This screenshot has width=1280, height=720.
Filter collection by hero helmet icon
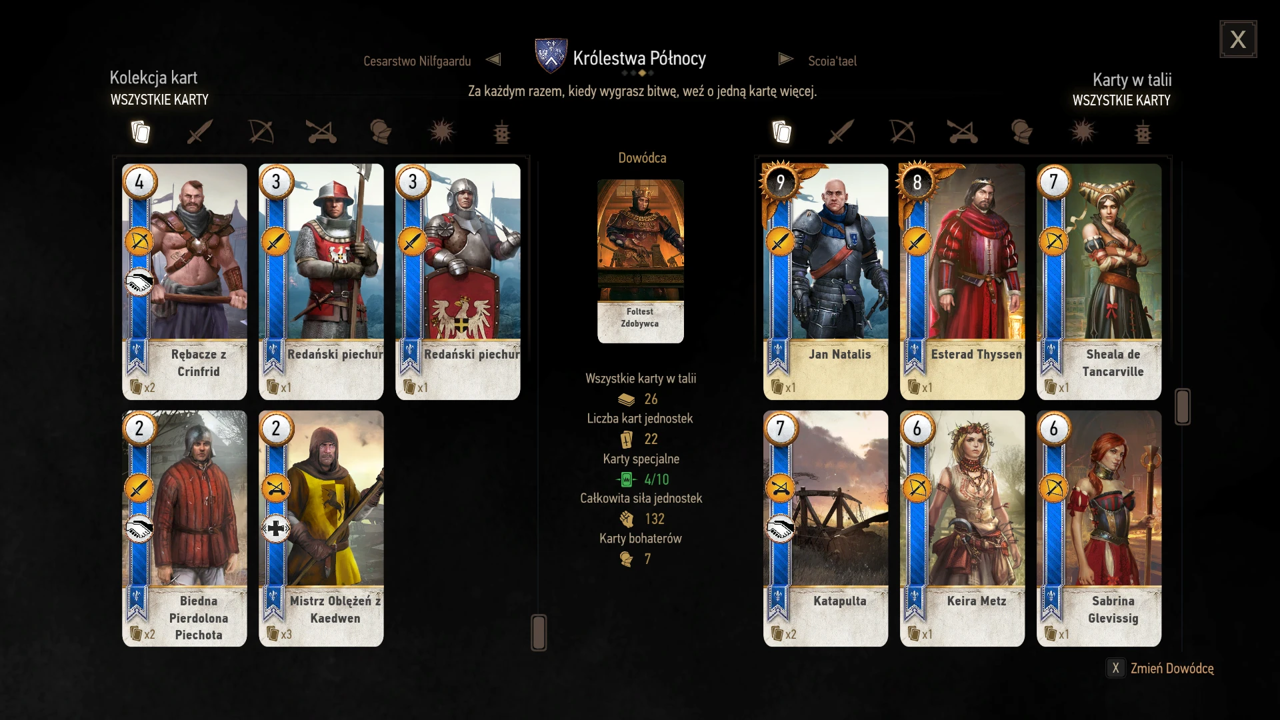(381, 132)
